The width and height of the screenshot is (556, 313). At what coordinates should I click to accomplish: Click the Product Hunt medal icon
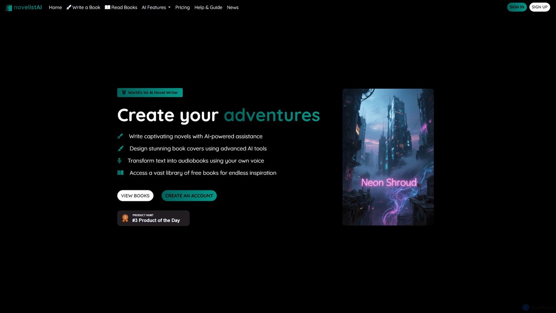tap(125, 218)
